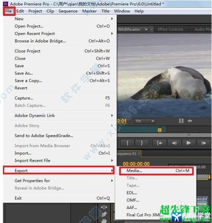Click the Play button in Source monitor
The image size is (212, 223).
point(189,143)
